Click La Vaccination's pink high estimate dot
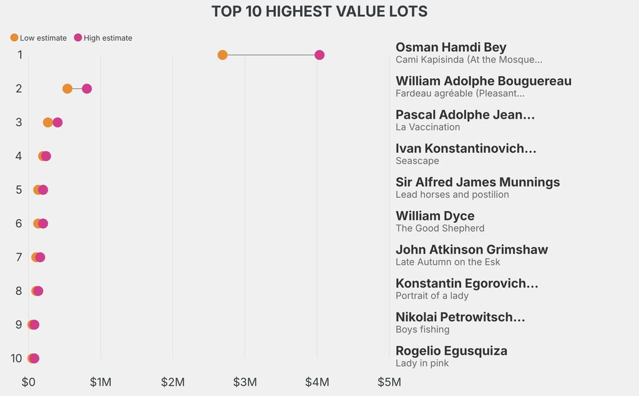 (58, 122)
